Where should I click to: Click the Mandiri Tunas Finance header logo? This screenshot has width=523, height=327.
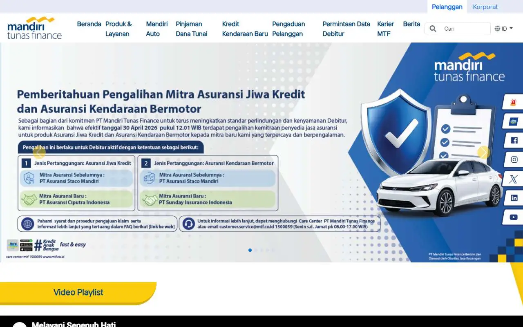point(34,28)
